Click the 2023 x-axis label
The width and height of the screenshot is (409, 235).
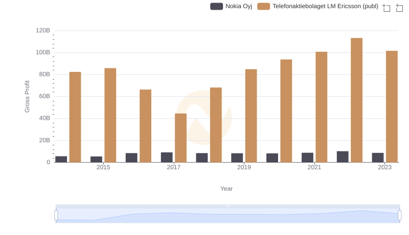385,167
